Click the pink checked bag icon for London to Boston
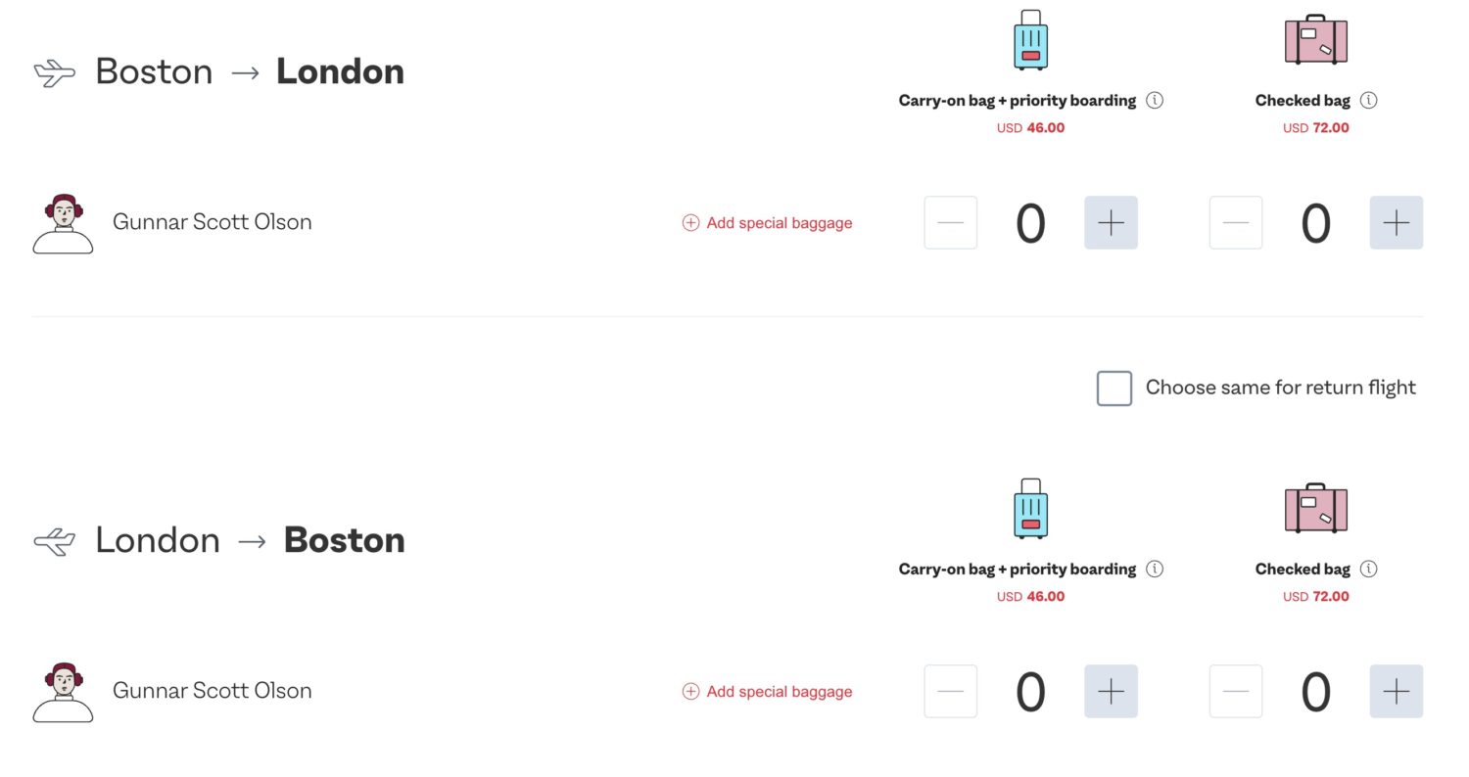1469x777 pixels. click(x=1315, y=508)
